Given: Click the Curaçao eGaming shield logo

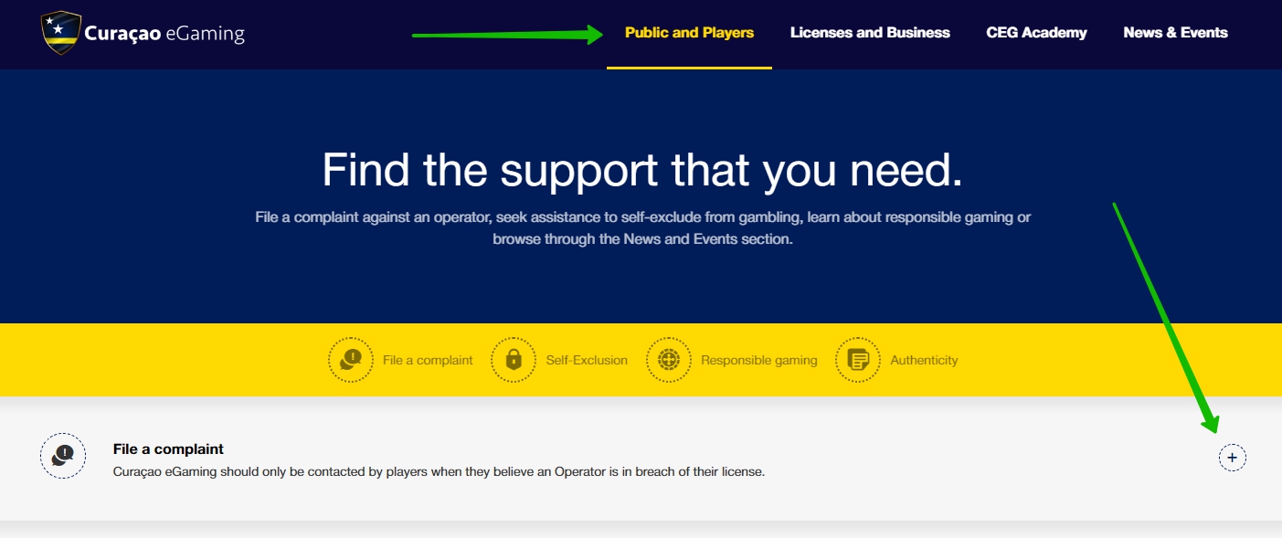Looking at the screenshot, I should tap(60, 33).
